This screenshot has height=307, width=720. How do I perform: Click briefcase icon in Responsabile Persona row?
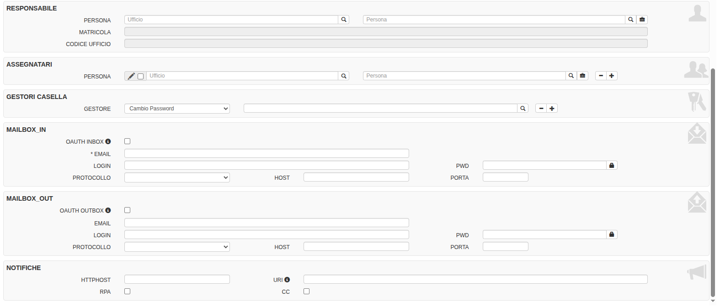(642, 20)
